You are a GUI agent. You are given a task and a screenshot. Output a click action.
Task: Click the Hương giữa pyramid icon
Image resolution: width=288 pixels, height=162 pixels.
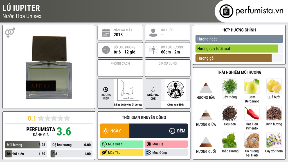[206, 115]
